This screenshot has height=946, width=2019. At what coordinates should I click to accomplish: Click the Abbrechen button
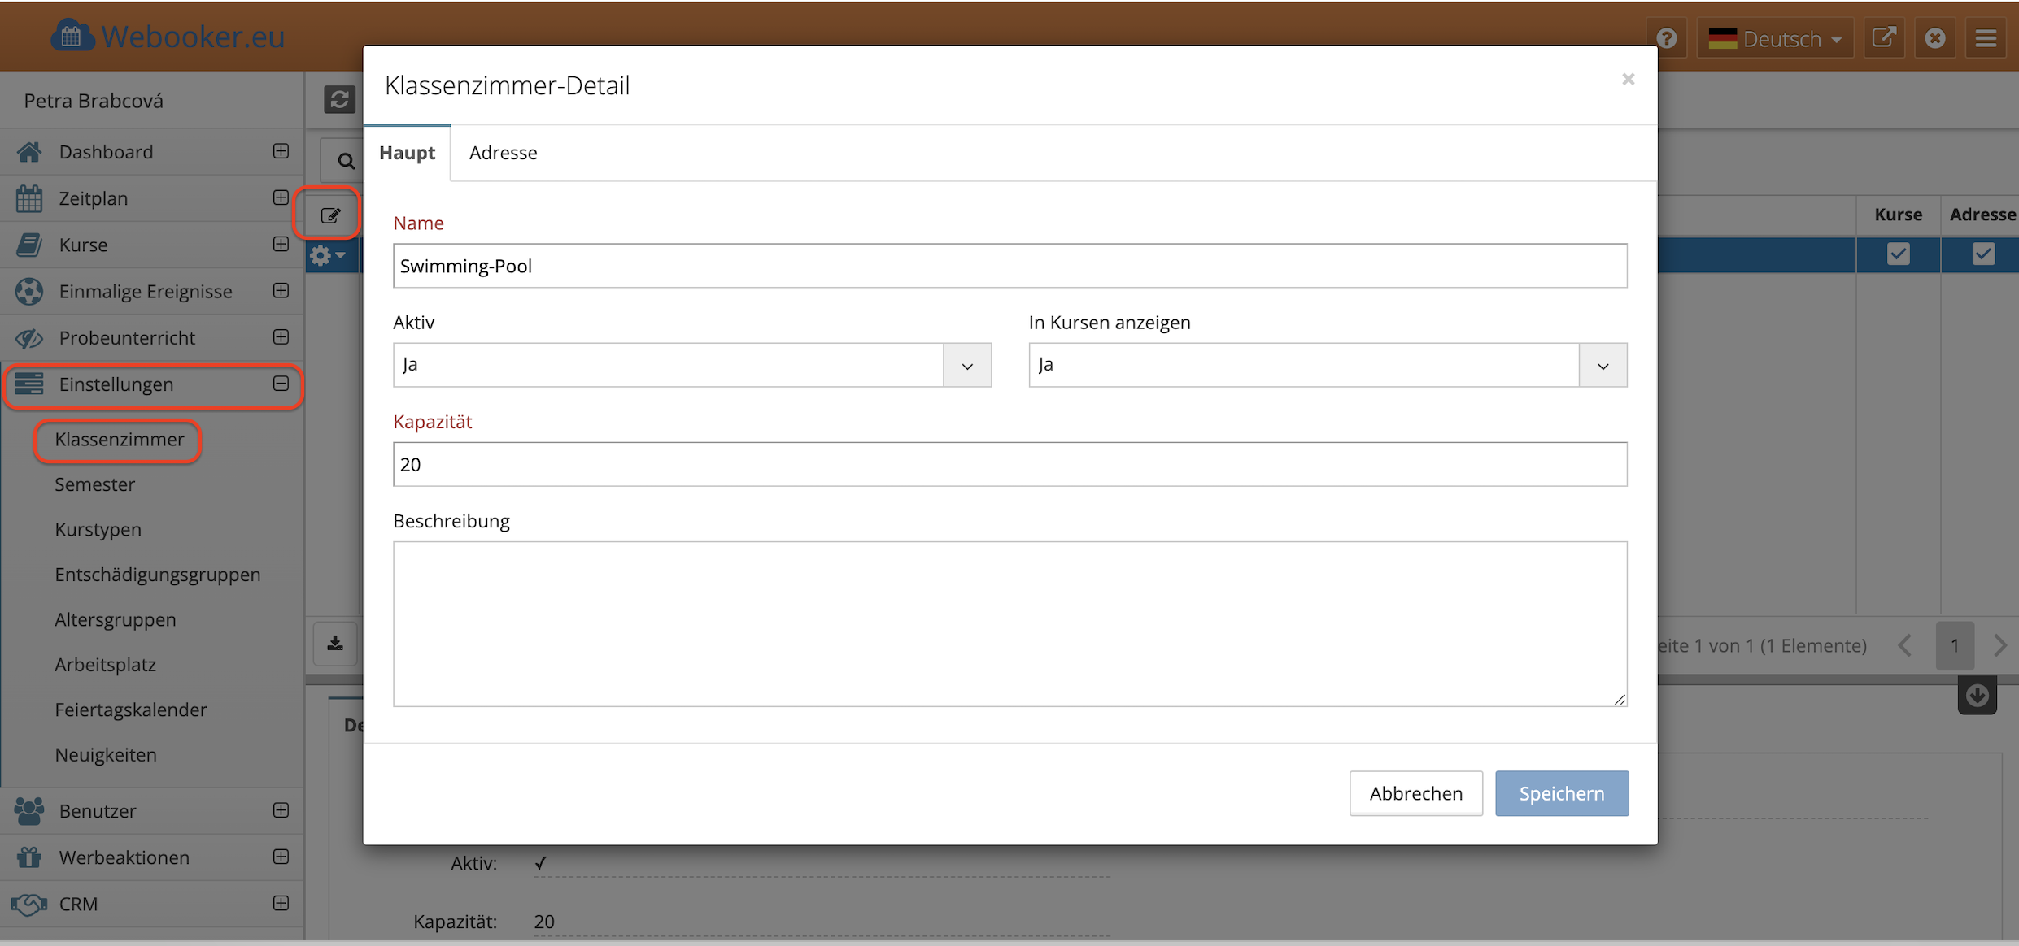(1415, 793)
